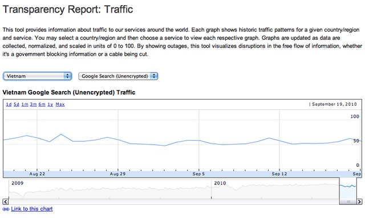Click the range selector handle in the overview
This screenshot has height=218, width=365.
click(348, 201)
